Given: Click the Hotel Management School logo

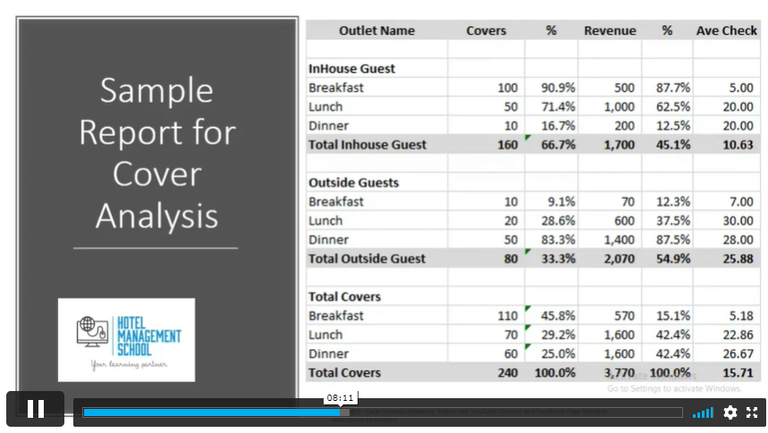Looking at the screenshot, I should pos(126,339).
